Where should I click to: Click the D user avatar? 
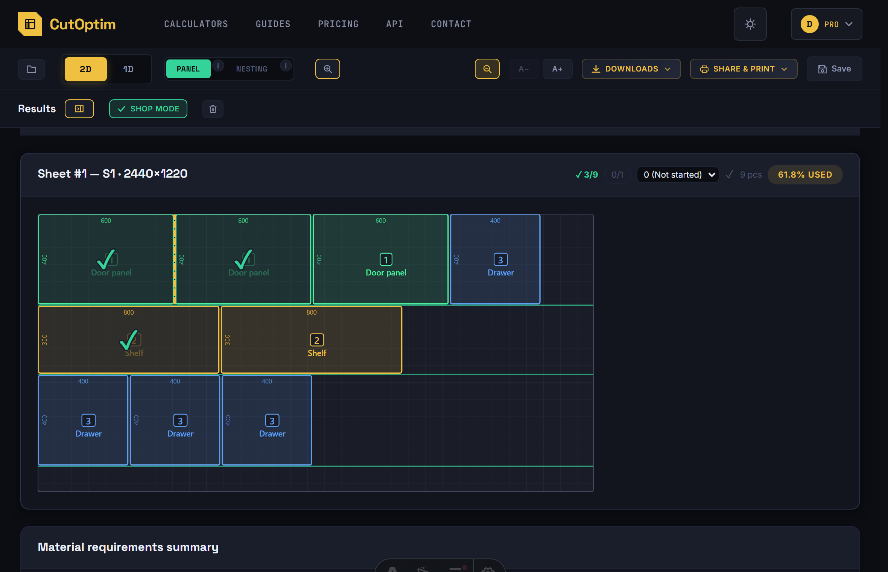[809, 24]
